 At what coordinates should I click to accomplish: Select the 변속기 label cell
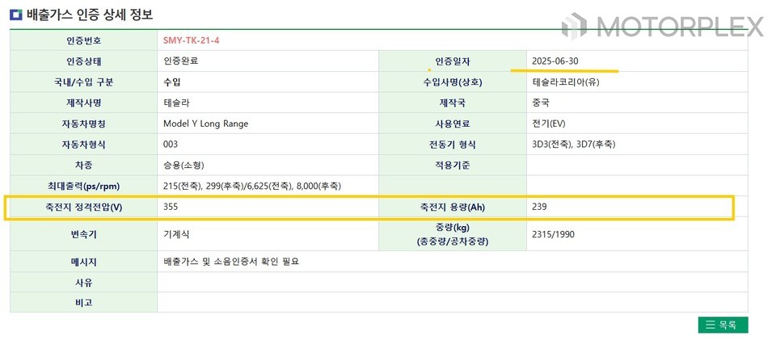83,235
